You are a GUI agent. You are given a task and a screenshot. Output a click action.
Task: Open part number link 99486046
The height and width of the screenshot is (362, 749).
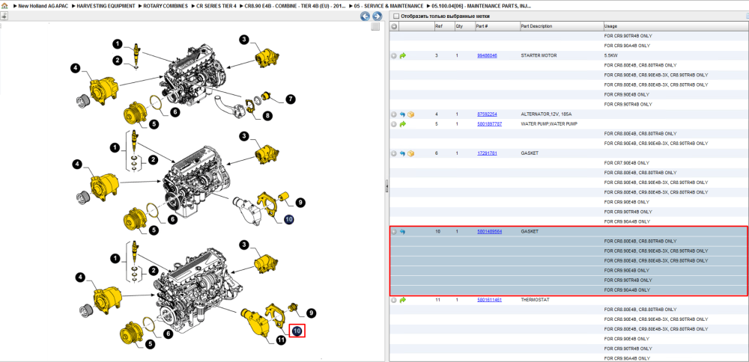tap(488, 56)
